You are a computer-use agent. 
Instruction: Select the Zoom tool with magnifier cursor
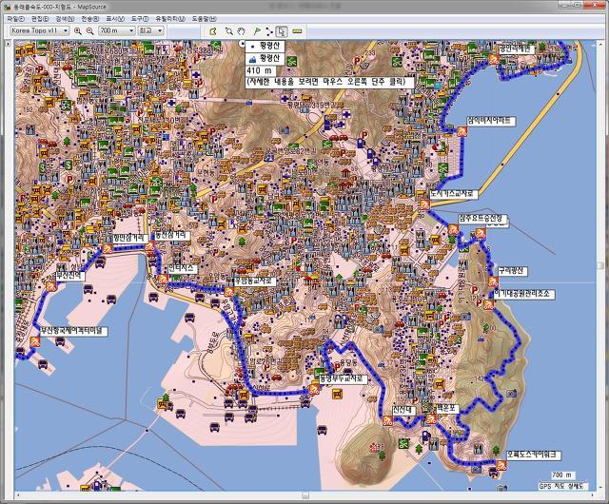click(x=229, y=31)
